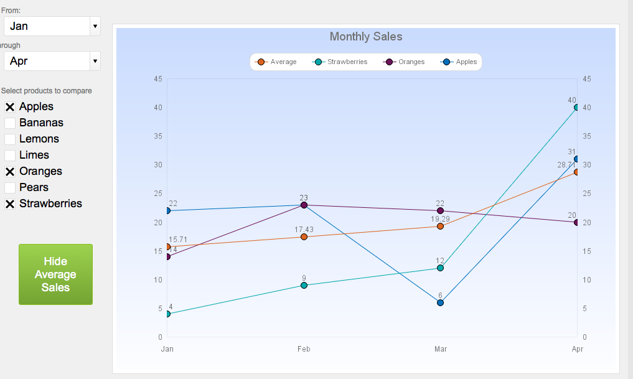Screen dimensions: 633x379
Task: Click the Monthly Sales chart title
Action: point(366,37)
